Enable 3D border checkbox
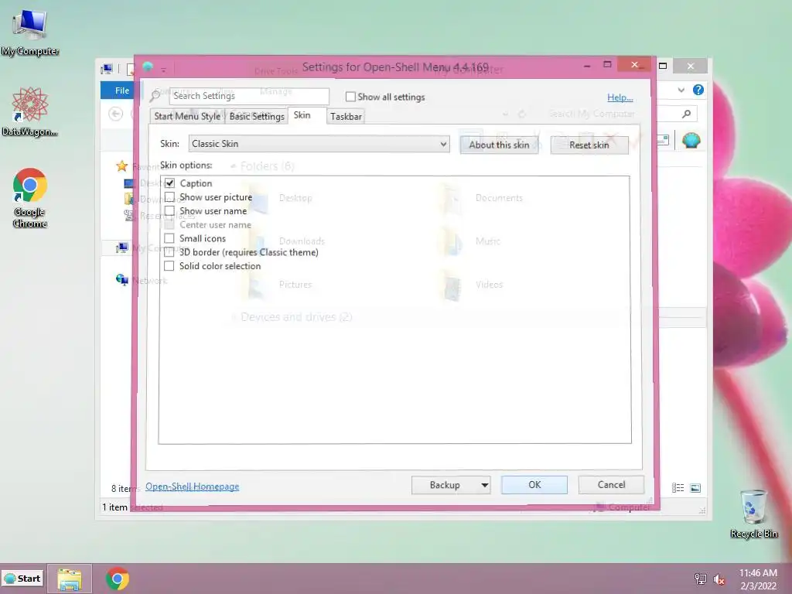Image resolution: width=792 pixels, height=594 pixels. (x=169, y=251)
